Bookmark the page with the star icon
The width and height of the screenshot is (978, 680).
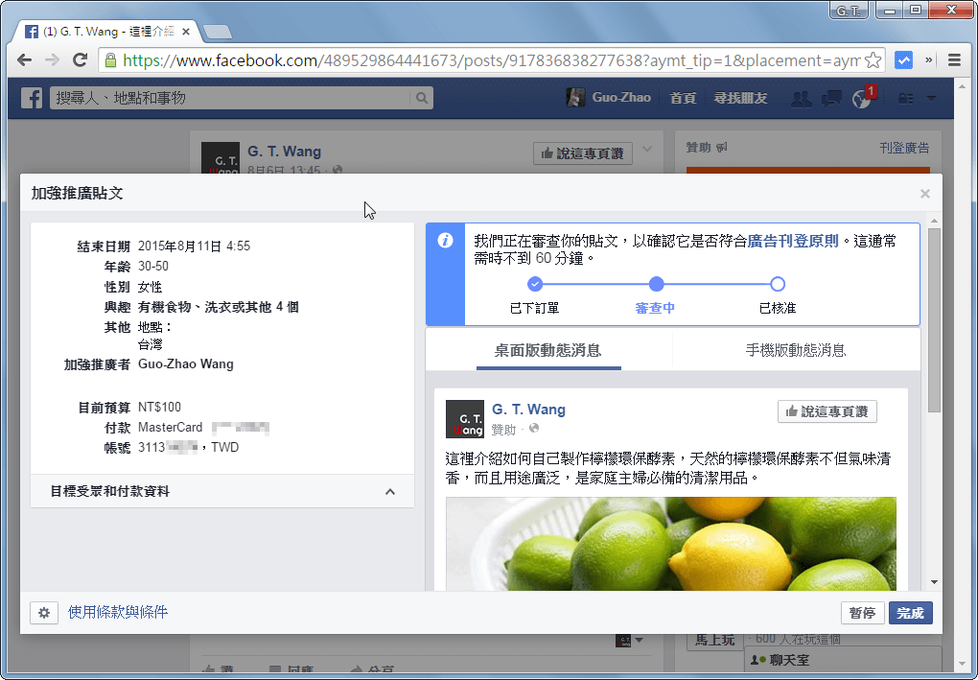[873, 59]
